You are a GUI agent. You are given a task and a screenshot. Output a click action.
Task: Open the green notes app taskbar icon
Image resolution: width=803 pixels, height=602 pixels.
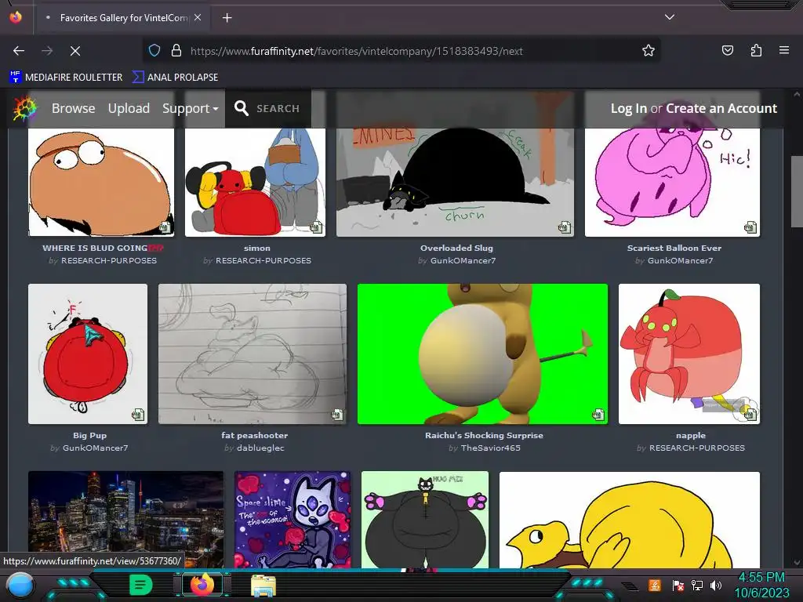click(x=141, y=585)
